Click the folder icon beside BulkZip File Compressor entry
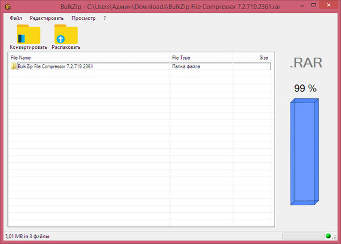Viewport: 341px width, 244px height. 14,66
